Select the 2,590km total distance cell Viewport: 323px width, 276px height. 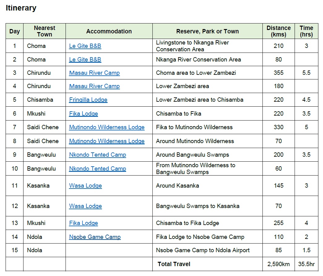click(x=278, y=264)
